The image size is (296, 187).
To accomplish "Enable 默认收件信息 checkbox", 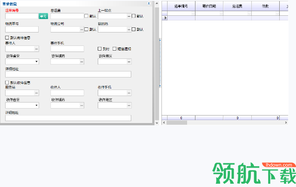I will [x=7, y=83].
